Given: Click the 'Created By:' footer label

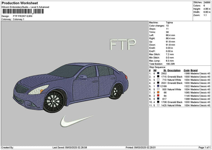Looking at the screenshot, I should tap(7, 148).
